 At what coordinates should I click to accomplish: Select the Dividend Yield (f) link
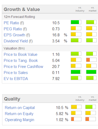(18, 41)
